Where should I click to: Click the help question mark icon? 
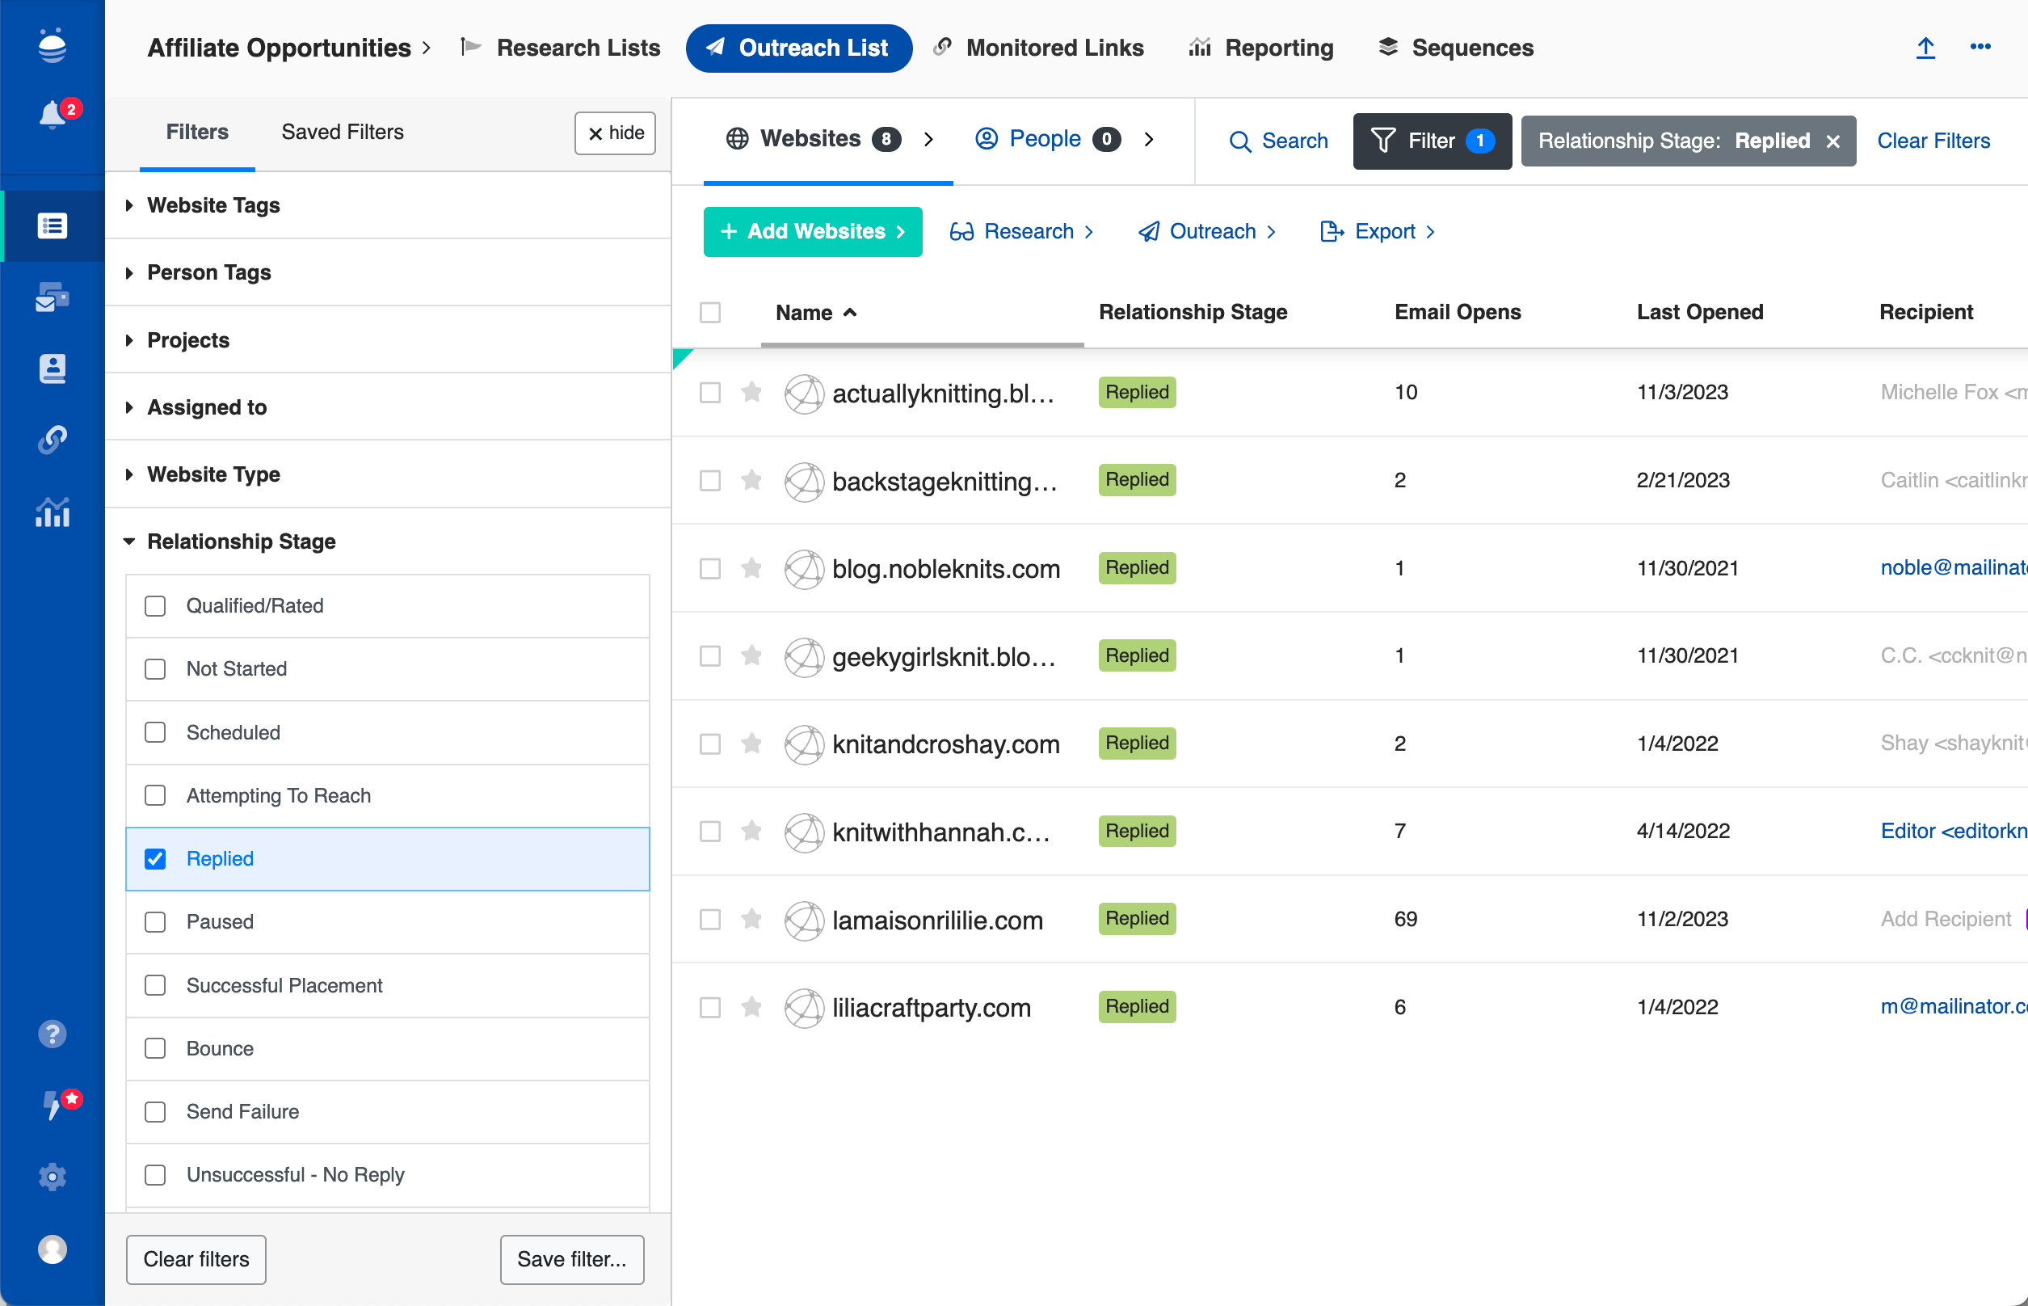[52, 1033]
